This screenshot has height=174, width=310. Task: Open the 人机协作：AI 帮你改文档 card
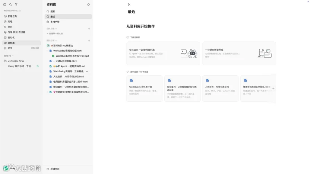click(x=221, y=88)
